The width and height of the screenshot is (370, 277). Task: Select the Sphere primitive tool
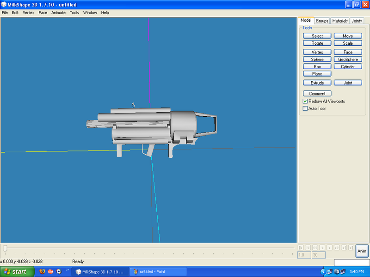(x=317, y=60)
